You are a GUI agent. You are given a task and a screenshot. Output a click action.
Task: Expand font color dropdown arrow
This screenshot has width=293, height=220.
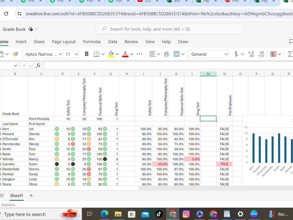[x=132, y=54]
